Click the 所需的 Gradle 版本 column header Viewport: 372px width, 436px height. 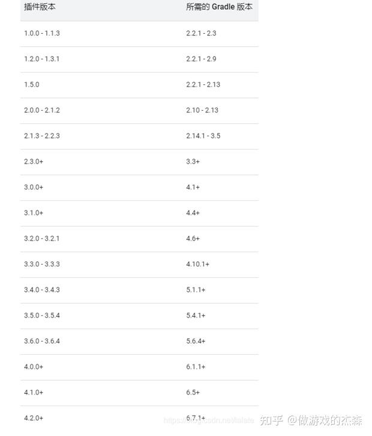click(219, 7)
